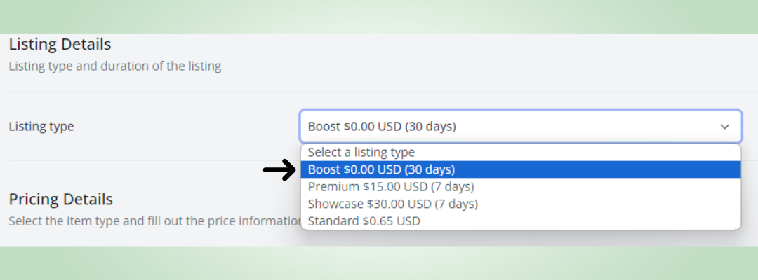This screenshot has width=758, height=280.
Task: Click the Listing Details heading
Action: 60,44
